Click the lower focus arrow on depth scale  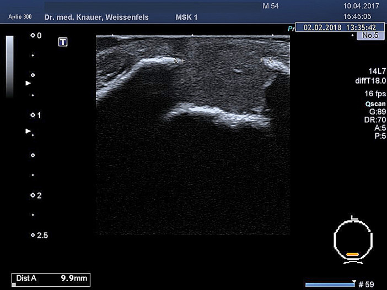[28, 131]
